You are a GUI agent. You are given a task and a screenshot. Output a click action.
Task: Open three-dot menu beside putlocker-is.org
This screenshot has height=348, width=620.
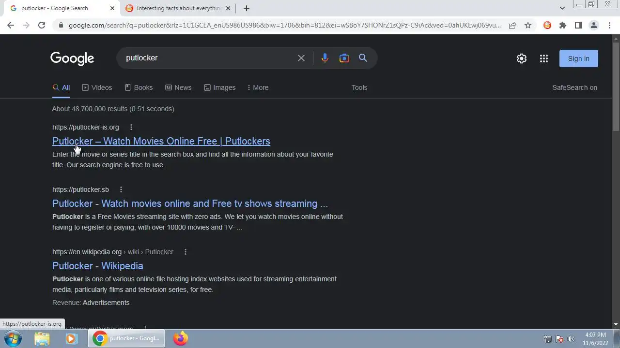pos(131,127)
